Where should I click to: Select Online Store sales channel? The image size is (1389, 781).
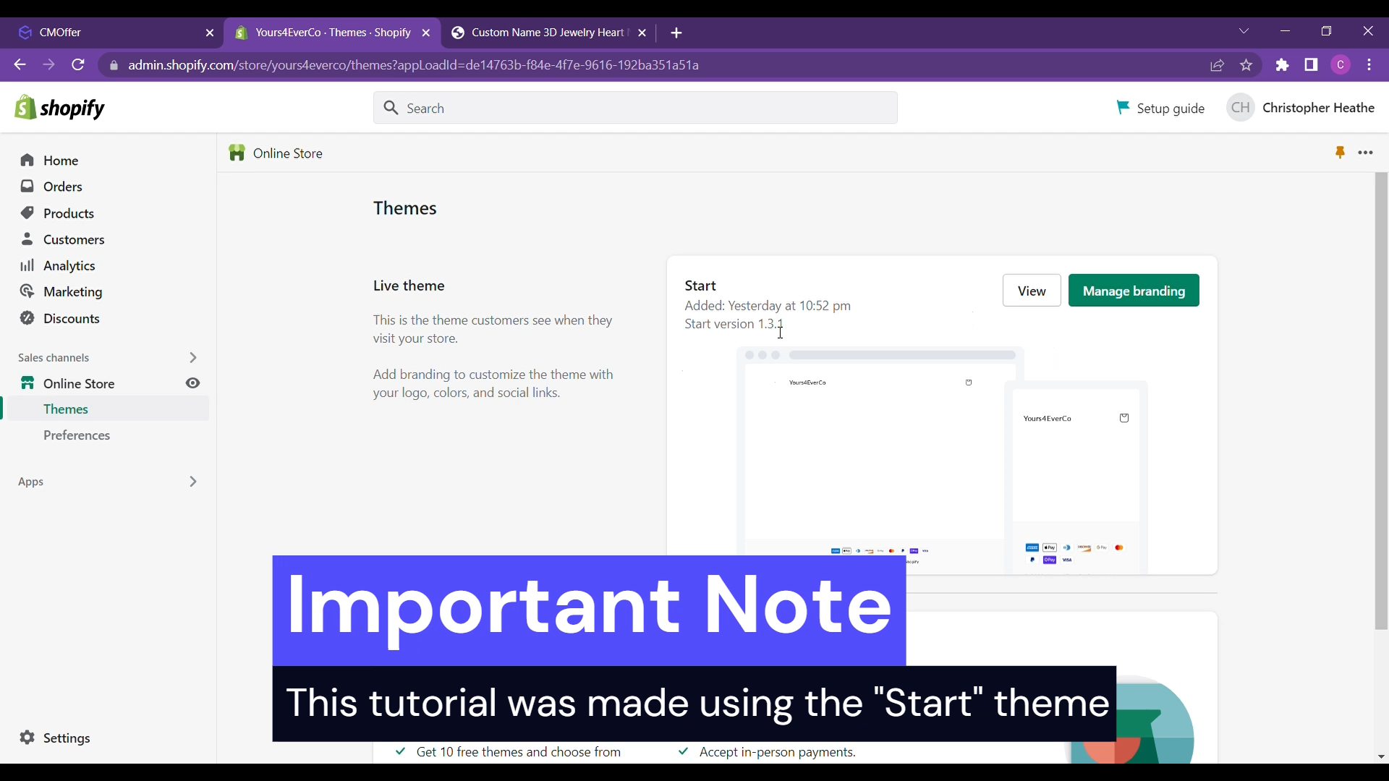[x=79, y=383]
